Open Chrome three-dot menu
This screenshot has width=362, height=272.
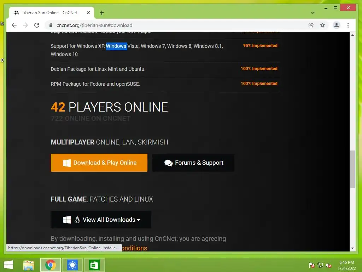[x=348, y=25]
